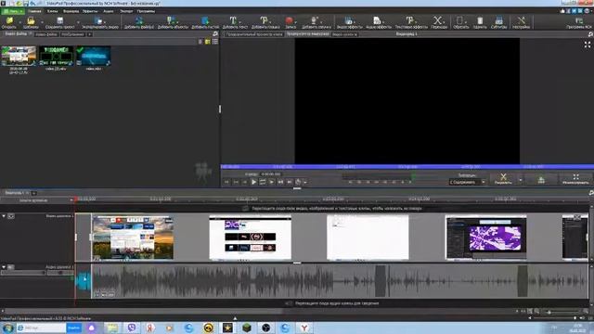Switch to Images bin tab

point(72,34)
